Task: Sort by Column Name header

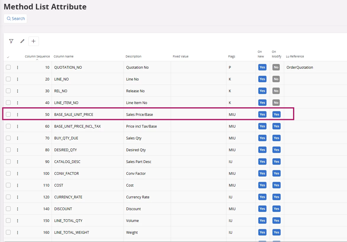Action: click(x=63, y=56)
